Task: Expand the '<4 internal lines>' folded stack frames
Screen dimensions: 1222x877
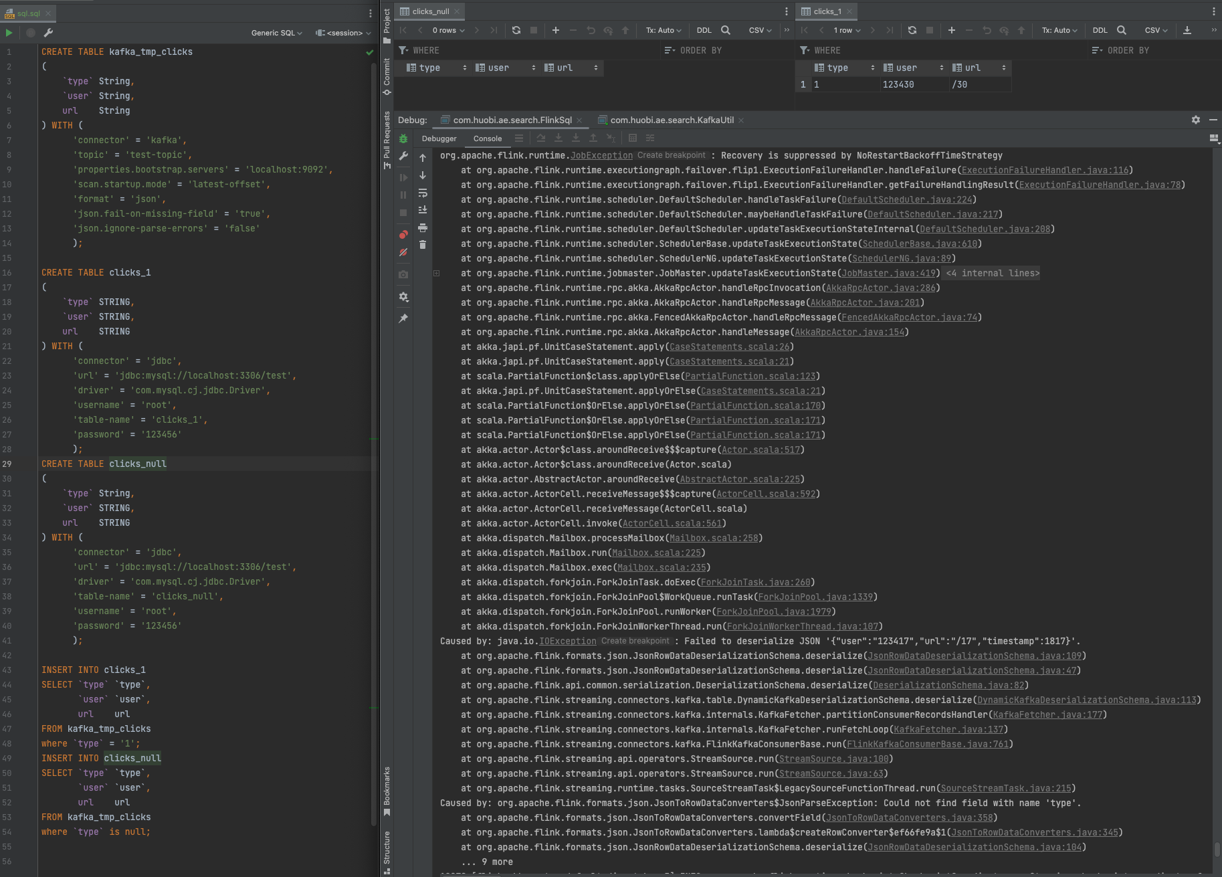Action: pyautogui.click(x=993, y=273)
